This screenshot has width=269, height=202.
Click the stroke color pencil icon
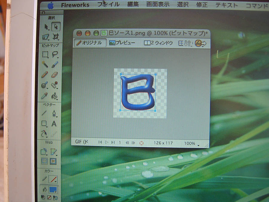tap(44, 179)
